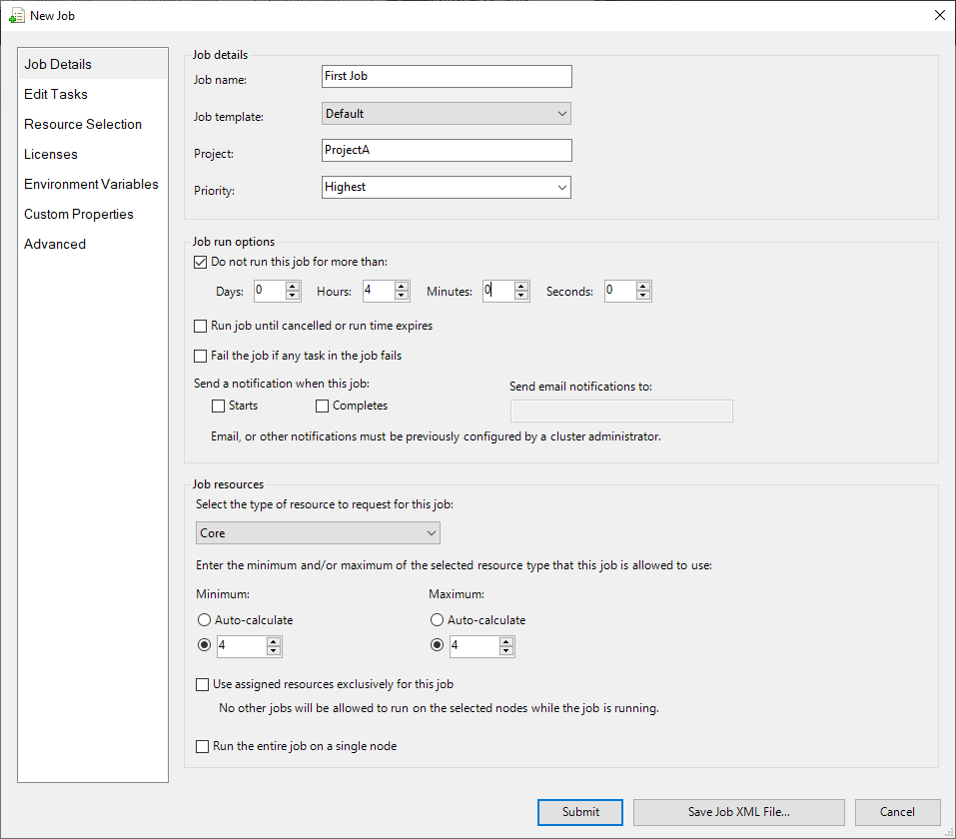This screenshot has width=956, height=839.
Task: Open the Resource Selection page
Action: 83,124
